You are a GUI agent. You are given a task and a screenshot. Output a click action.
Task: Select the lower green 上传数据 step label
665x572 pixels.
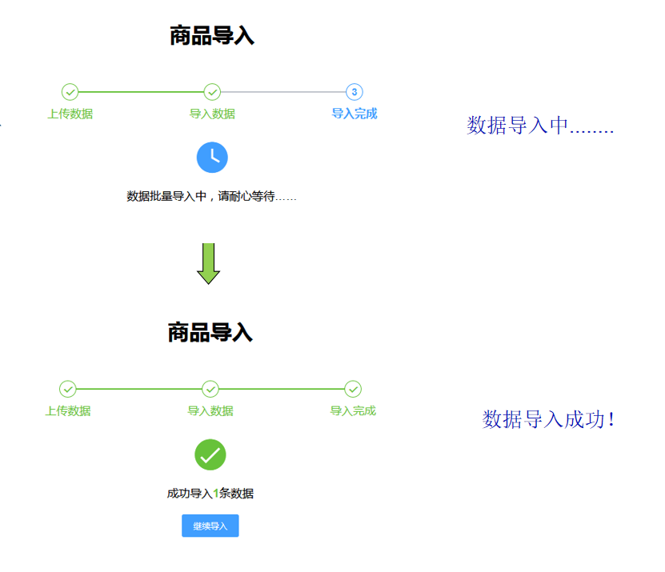pos(68,411)
